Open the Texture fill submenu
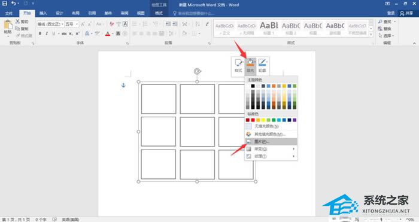Image resolution: width=419 pixels, height=222 pixels. coord(271,156)
